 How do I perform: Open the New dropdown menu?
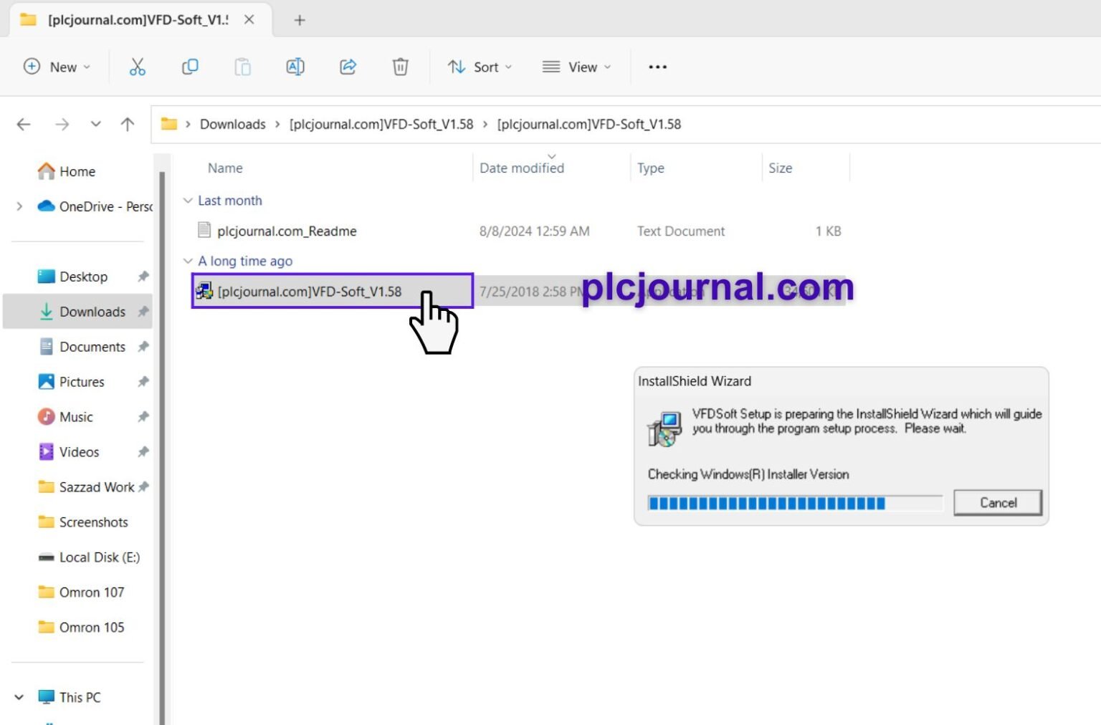click(x=57, y=67)
